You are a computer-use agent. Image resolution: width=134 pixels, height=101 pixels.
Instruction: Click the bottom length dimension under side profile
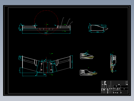[x=97, y=32]
